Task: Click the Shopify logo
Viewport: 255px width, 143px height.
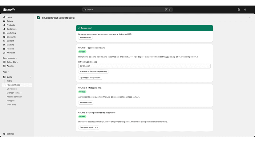Action: pyautogui.click(x=9, y=10)
